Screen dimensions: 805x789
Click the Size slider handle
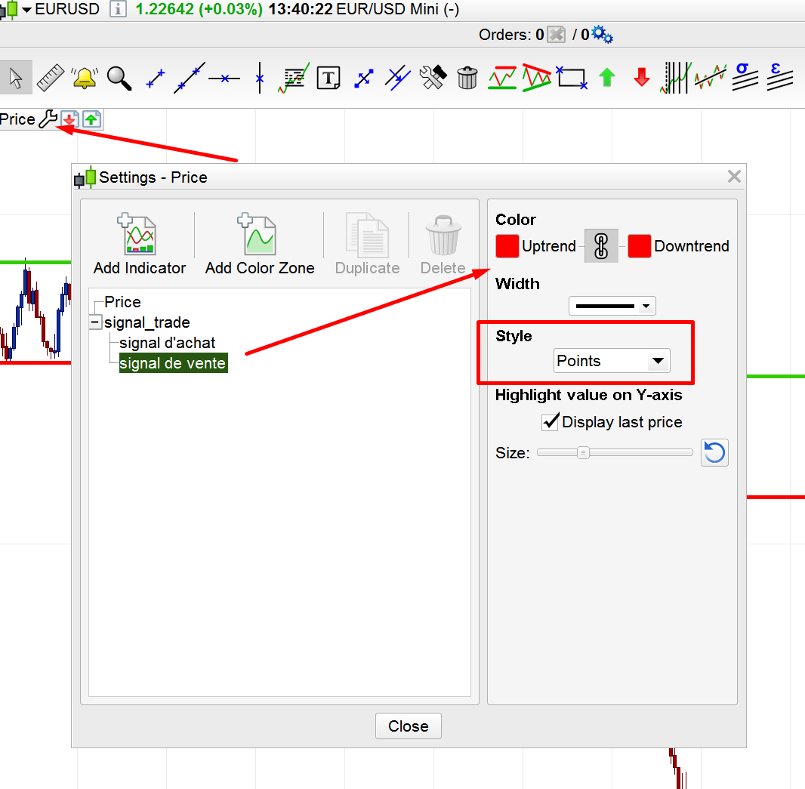pos(583,453)
